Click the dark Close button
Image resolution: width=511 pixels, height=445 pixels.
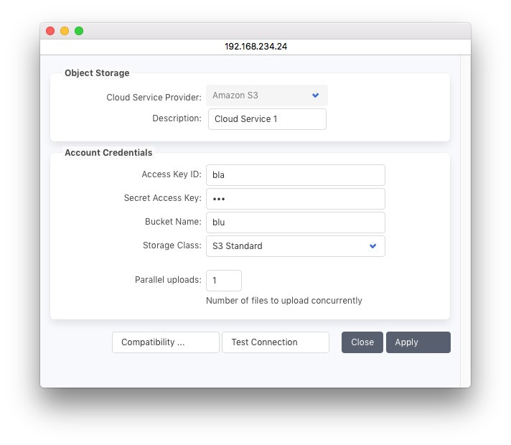coord(362,342)
